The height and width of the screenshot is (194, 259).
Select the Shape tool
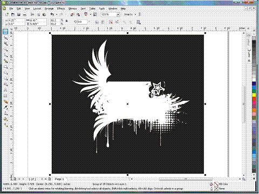coord(5,38)
